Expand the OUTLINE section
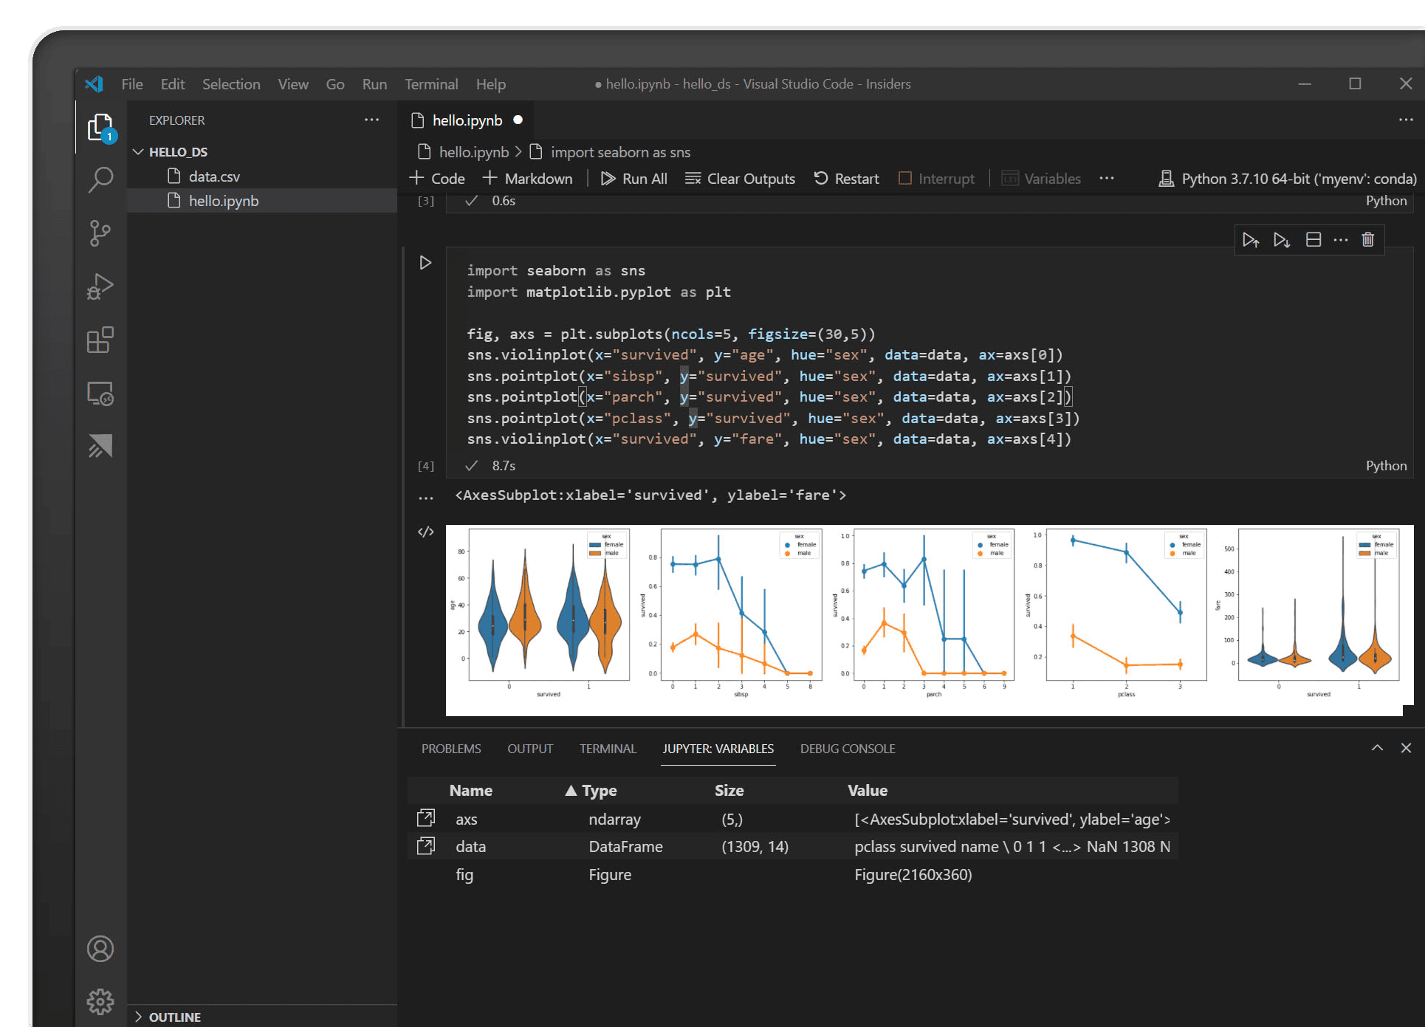The height and width of the screenshot is (1027, 1425). 174,1017
